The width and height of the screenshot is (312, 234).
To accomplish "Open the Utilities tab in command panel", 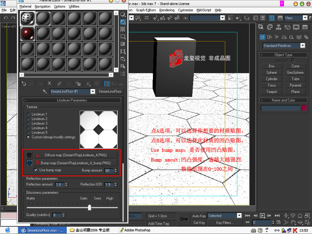I will (x=305, y=27).
